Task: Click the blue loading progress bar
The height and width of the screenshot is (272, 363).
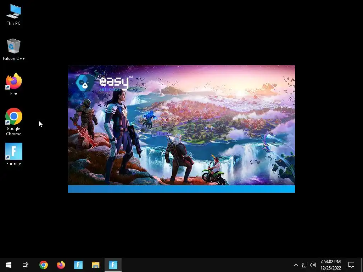Action: [181, 189]
